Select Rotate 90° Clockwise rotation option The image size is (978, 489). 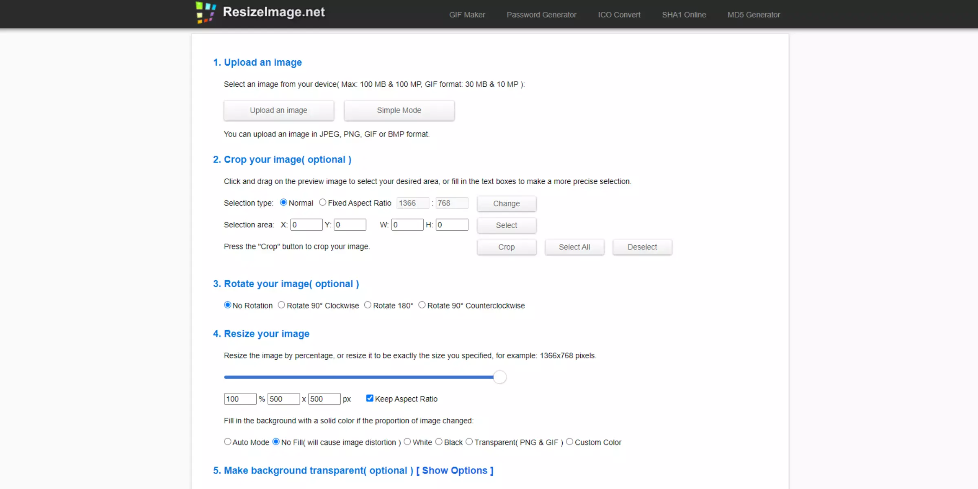pos(281,305)
